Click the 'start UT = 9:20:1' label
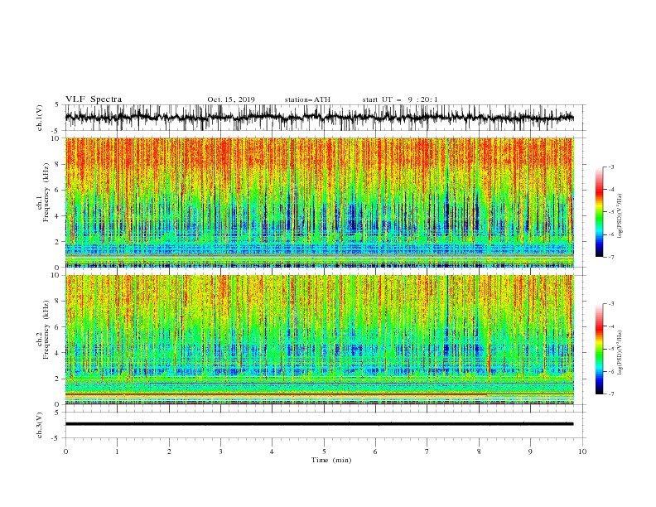The image size is (656, 507). point(400,99)
